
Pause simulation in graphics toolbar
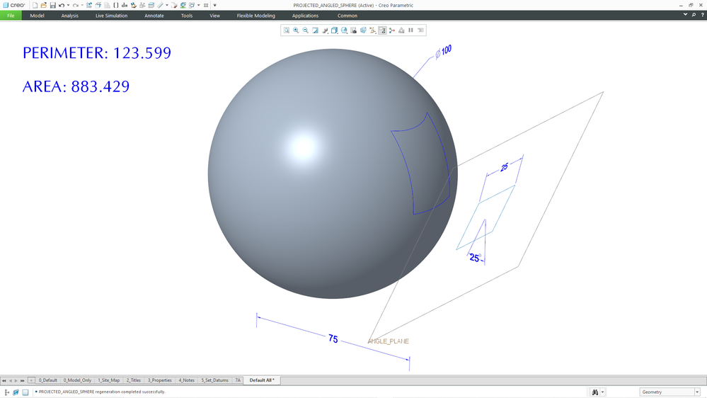(410, 30)
